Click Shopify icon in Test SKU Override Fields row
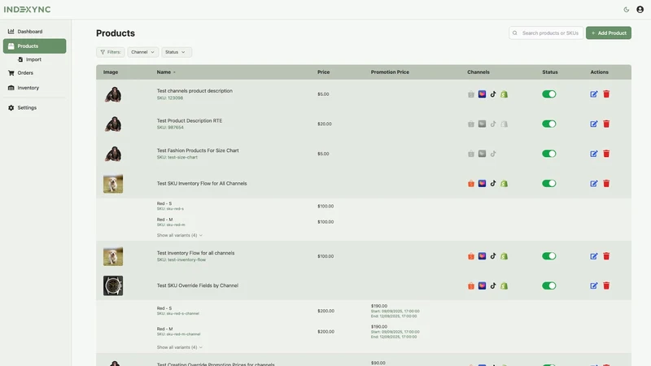The width and height of the screenshot is (651, 366). [x=504, y=285]
